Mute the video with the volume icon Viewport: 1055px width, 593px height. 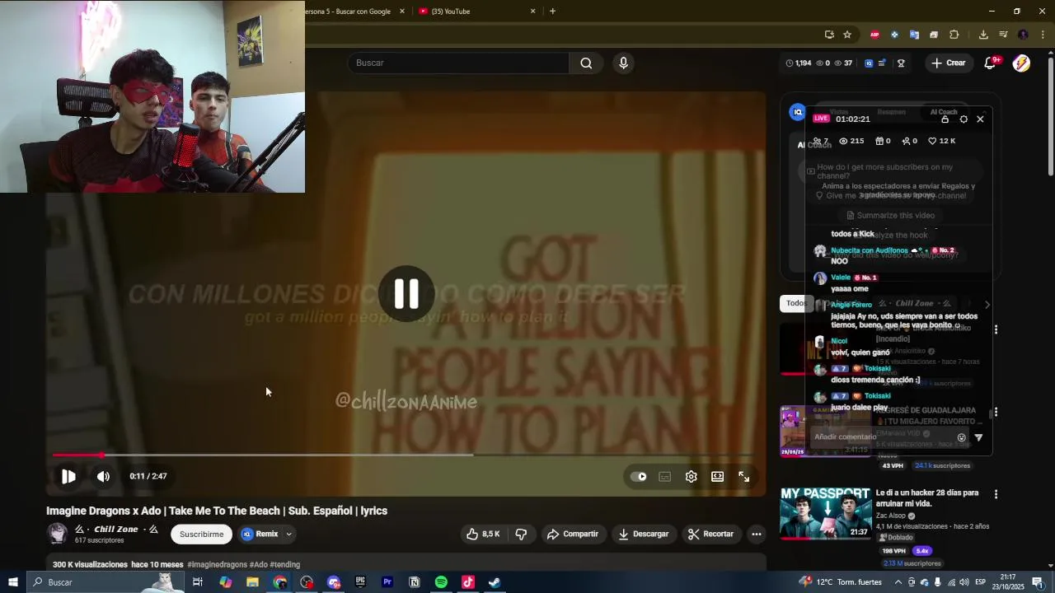(x=103, y=476)
